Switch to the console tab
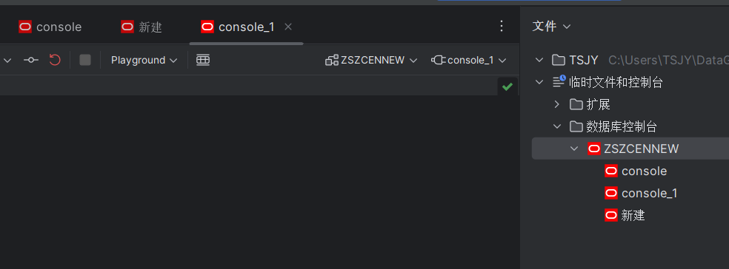 click(x=50, y=27)
